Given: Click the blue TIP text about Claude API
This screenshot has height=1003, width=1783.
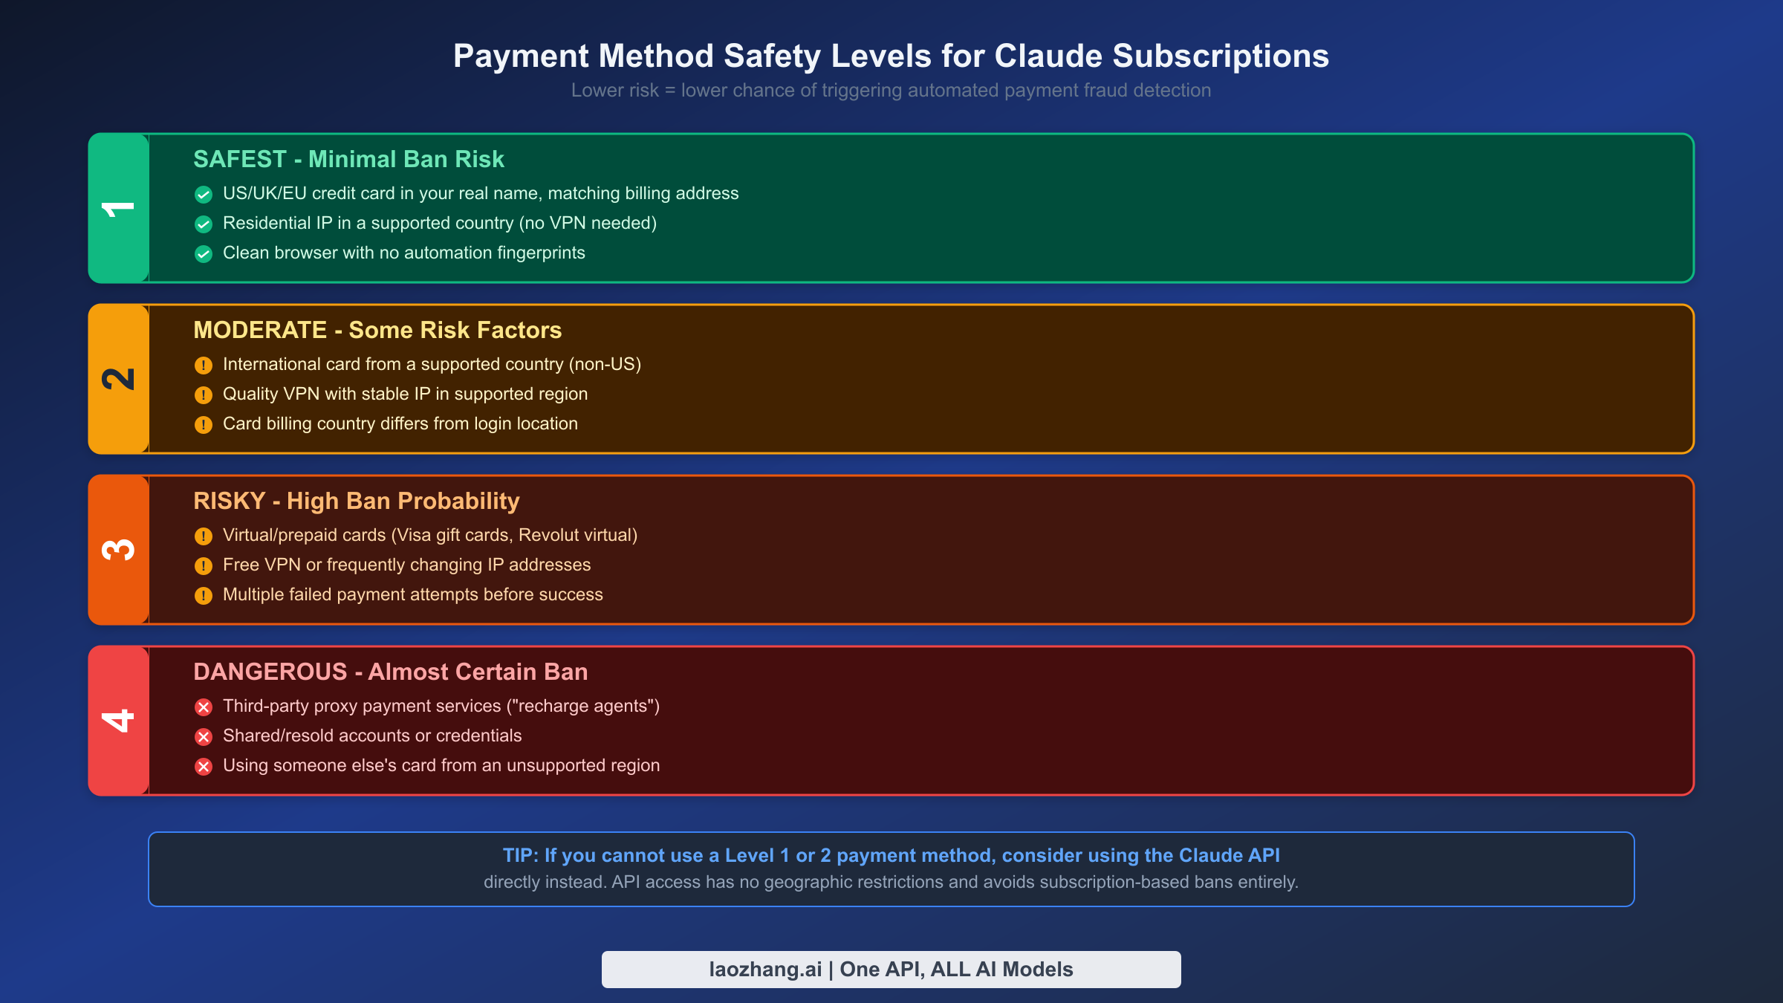Looking at the screenshot, I should click(891, 855).
